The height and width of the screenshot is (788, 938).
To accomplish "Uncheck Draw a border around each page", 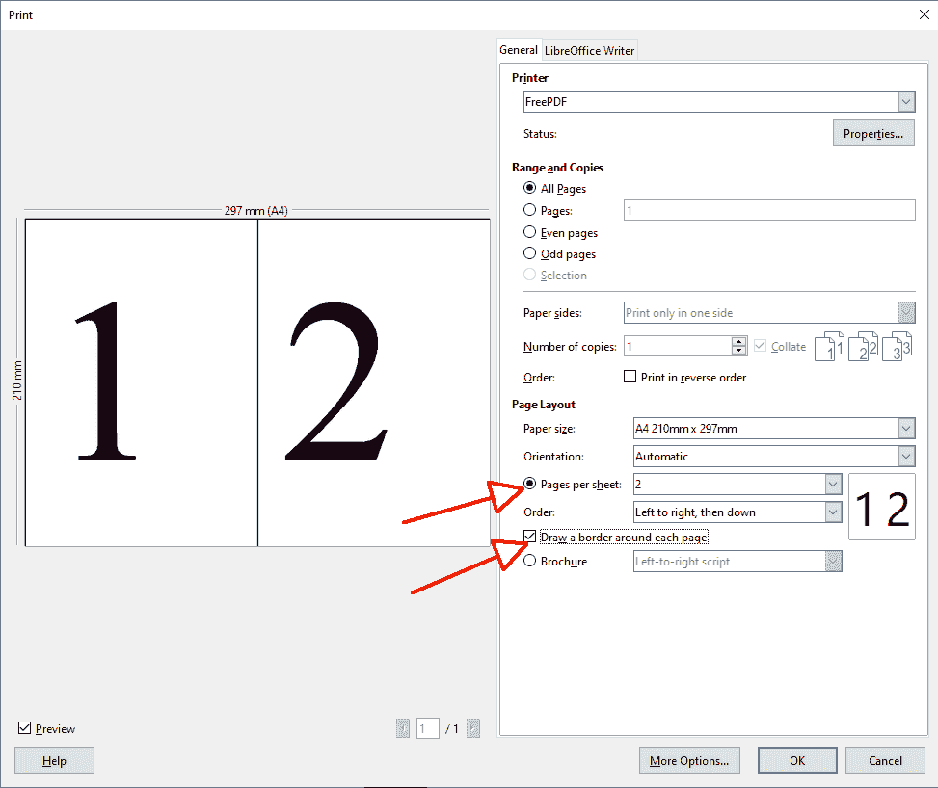I will [x=529, y=537].
